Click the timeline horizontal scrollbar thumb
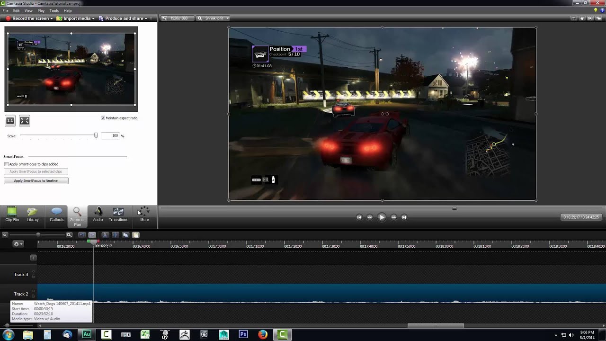Screen dimensions: 606x341 point(436,325)
